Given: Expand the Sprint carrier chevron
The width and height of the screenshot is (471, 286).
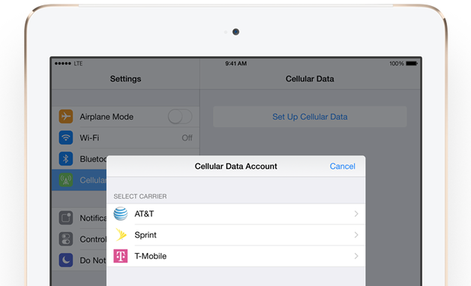Looking at the screenshot, I should [x=356, y=235].
